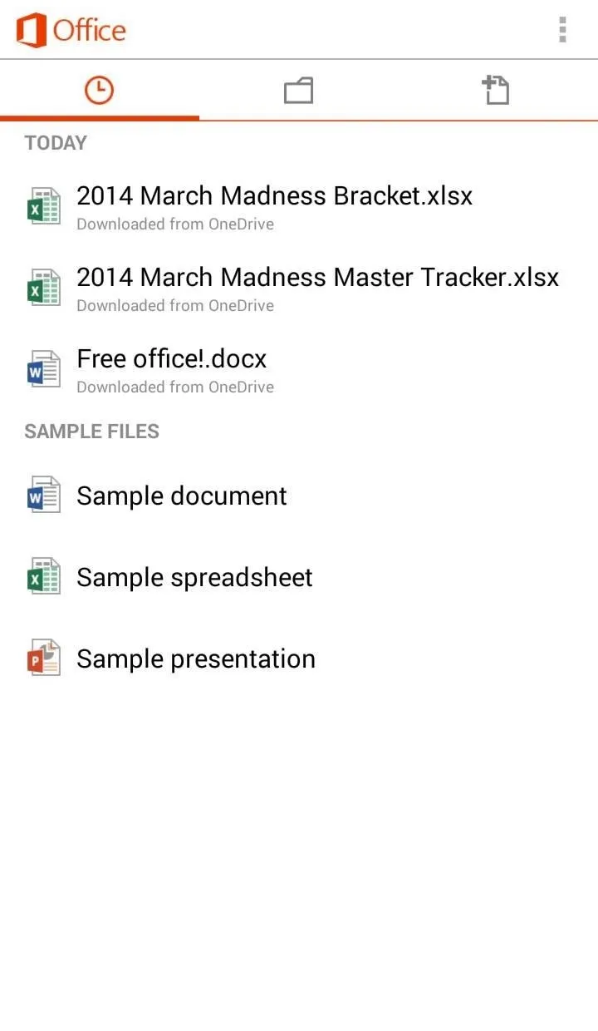
Task: Click Excel icon beside March Madness Bracket
Action: (43, 206)
